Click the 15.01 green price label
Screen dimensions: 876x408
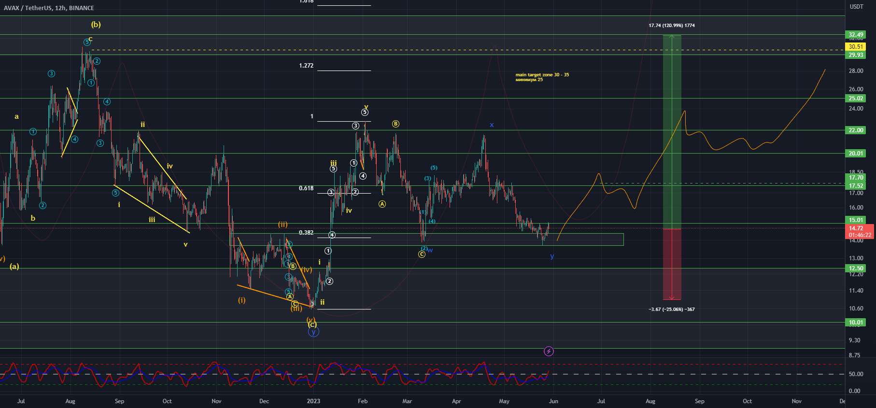(856, 220)
